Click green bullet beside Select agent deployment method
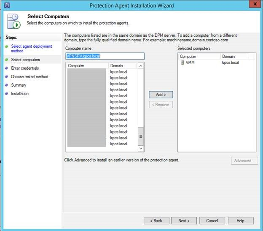This screenshot has width=263, height=231. tap(6, 46)
